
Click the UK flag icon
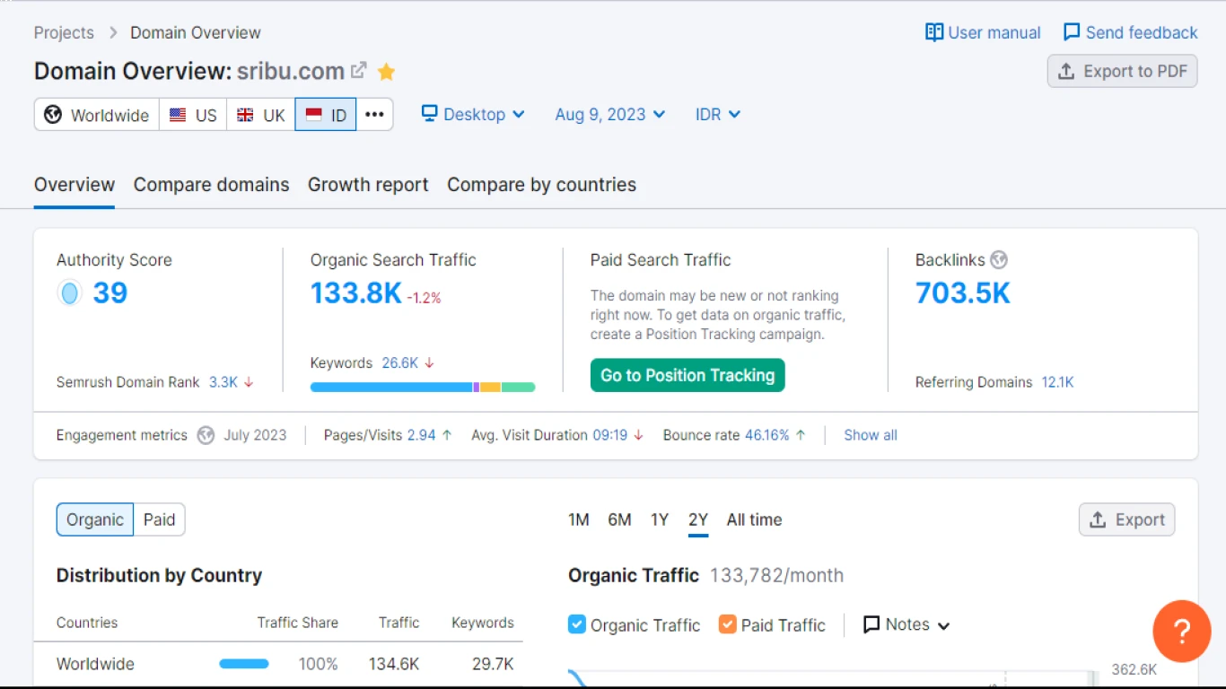click(245, 115)
